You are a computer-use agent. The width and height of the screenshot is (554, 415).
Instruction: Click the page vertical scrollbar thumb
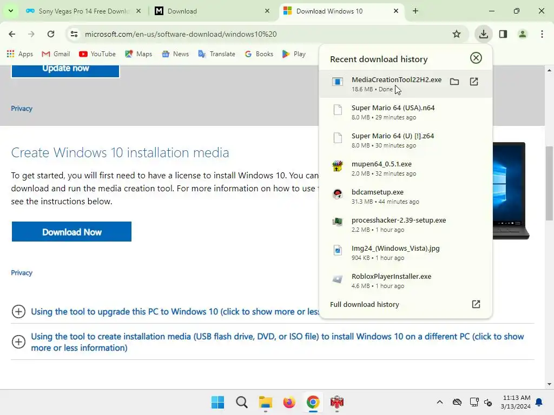(x=549, y=184)
